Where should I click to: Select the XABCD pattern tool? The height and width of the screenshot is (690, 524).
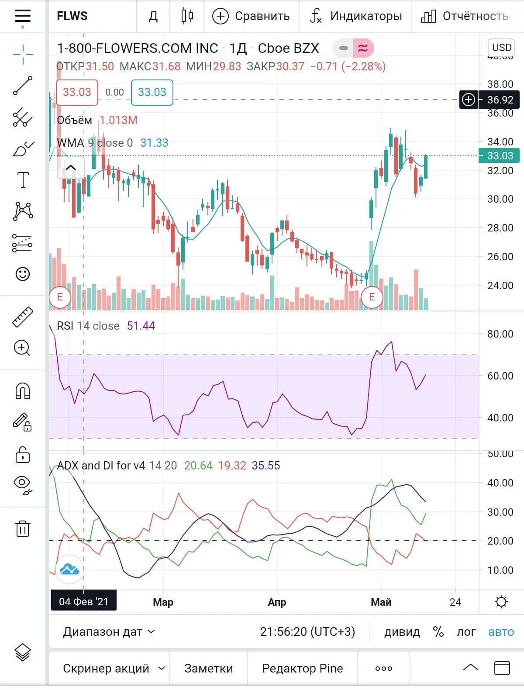(x=23, y=211)
